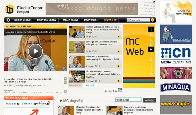Open the Velika sala live stream

click(x=28, y=104)
